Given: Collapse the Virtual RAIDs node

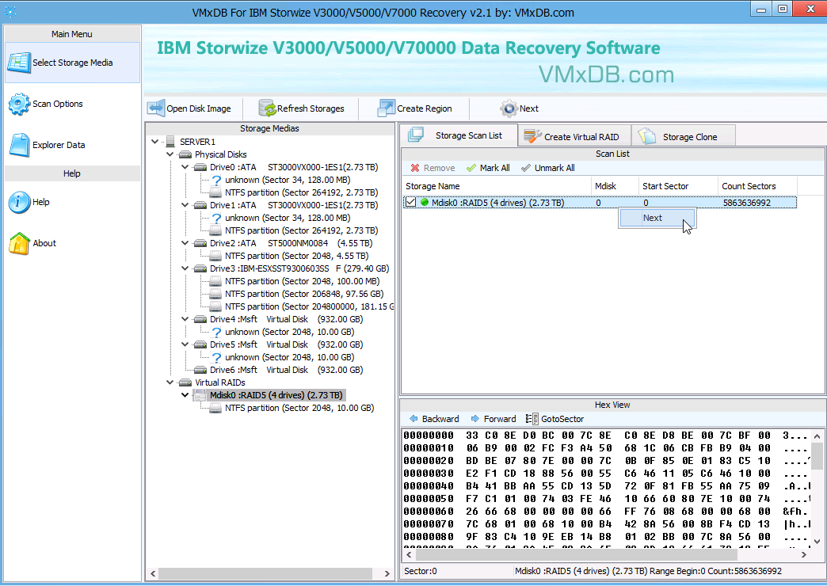Looking at the screenshot, I should tap(170, 382).
